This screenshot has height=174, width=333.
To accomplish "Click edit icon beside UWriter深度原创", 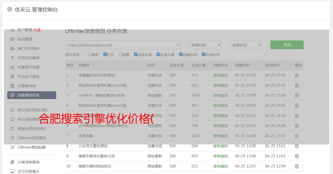I will point(12,138).
